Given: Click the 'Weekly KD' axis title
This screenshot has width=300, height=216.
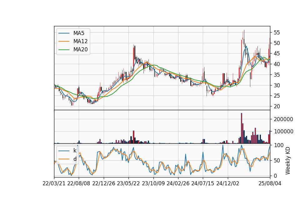Looking at the screenshot, I should pos(288,161).
